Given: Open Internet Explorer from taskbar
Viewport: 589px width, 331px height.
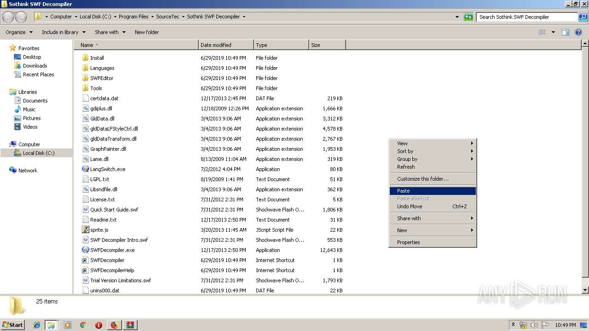Looking at the screenshot, I should tap(37, 325).
